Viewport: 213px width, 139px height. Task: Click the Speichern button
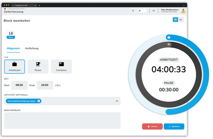(174, 126)
